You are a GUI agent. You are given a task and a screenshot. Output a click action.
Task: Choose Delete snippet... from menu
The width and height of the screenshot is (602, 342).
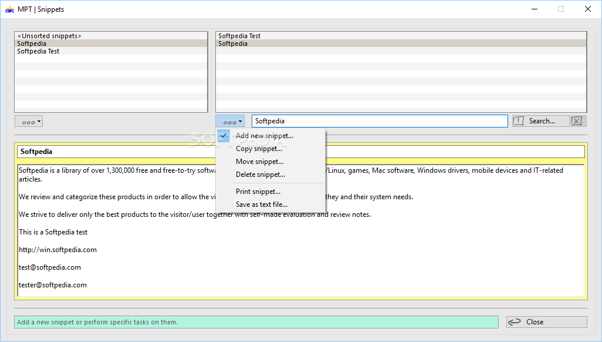coord(270,175)
